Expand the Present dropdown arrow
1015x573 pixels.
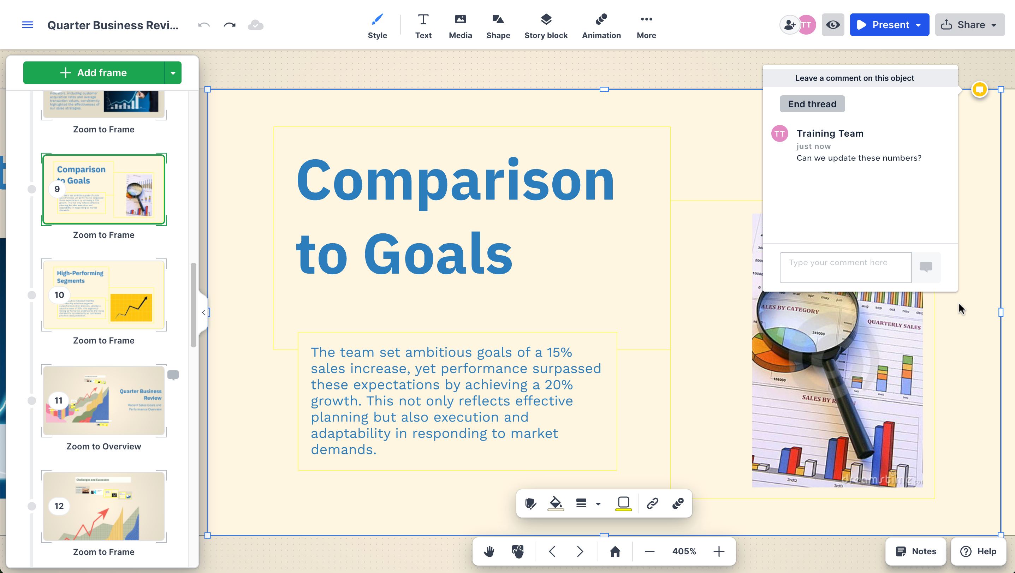[919, 25]
